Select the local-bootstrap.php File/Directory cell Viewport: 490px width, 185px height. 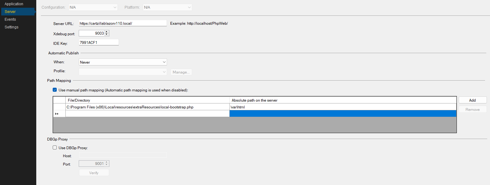click(147, 107)
